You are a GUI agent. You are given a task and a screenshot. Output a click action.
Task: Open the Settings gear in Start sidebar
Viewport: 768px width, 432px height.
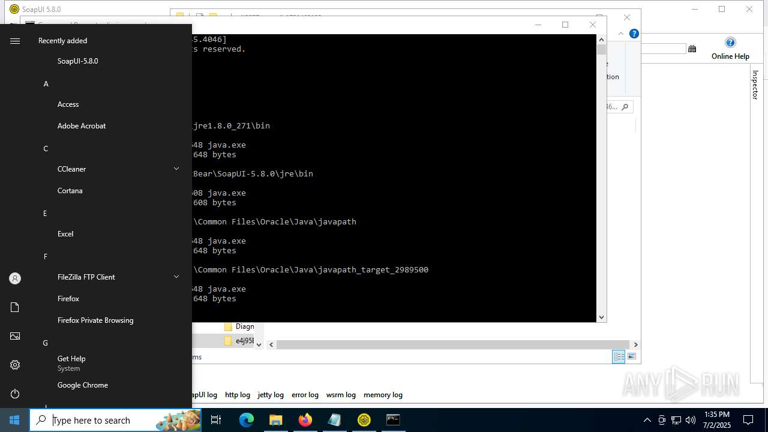15,365
